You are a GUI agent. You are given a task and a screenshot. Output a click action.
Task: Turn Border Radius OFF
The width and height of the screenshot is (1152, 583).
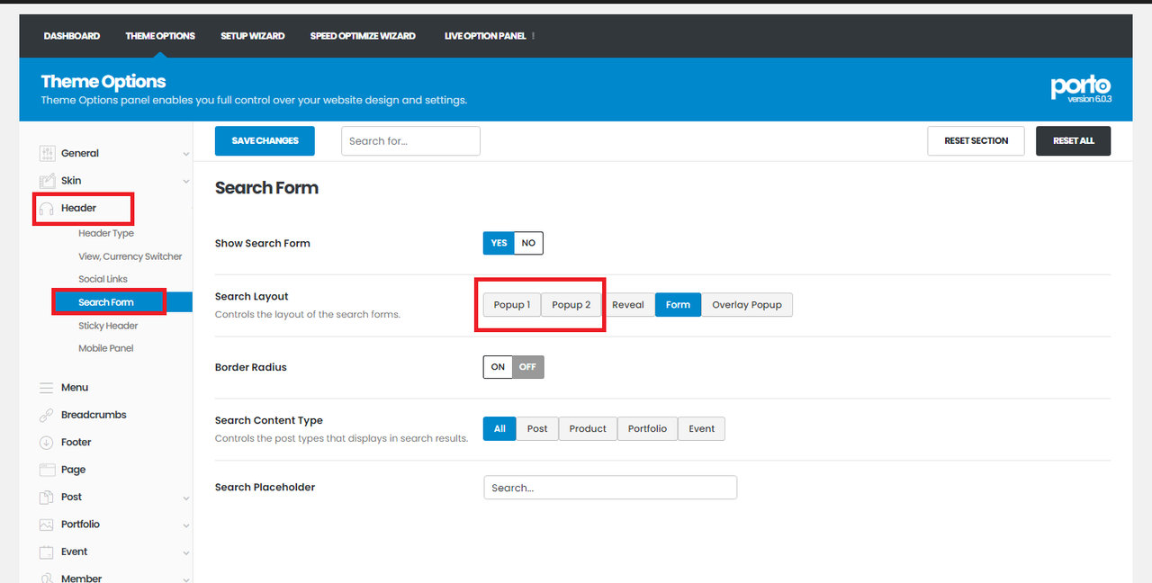[x=527, y=367]
